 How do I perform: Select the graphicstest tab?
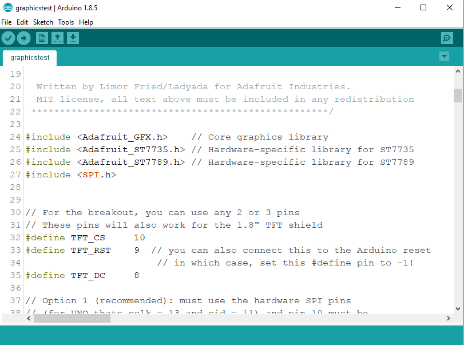click(x=30, y=58)
